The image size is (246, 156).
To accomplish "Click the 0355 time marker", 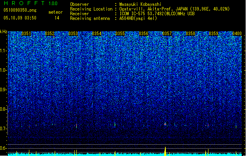I will coord(120,34).
